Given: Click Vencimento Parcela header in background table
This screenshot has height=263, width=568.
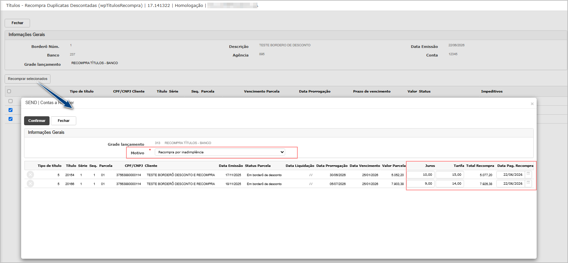Looking at the screenshot, I should tap(262, 92).
